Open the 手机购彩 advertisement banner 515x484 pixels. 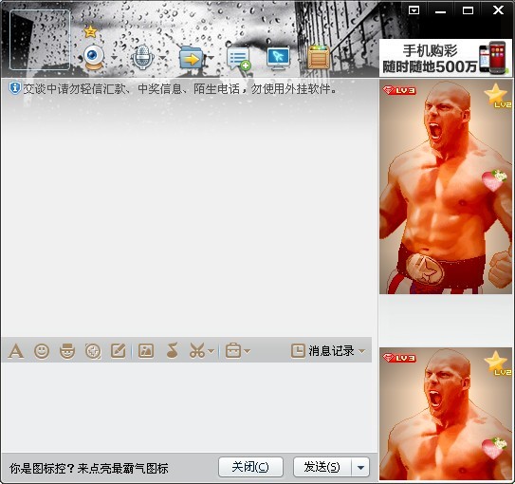[x=446, y=58]
